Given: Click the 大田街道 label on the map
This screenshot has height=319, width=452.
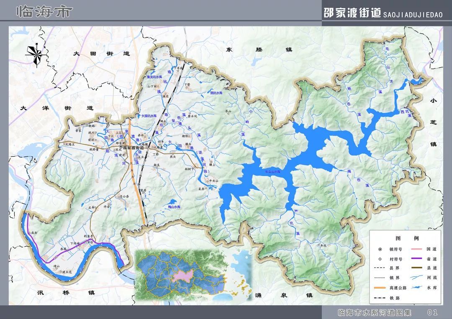Looking at the screenshot, I should (101, 54).
